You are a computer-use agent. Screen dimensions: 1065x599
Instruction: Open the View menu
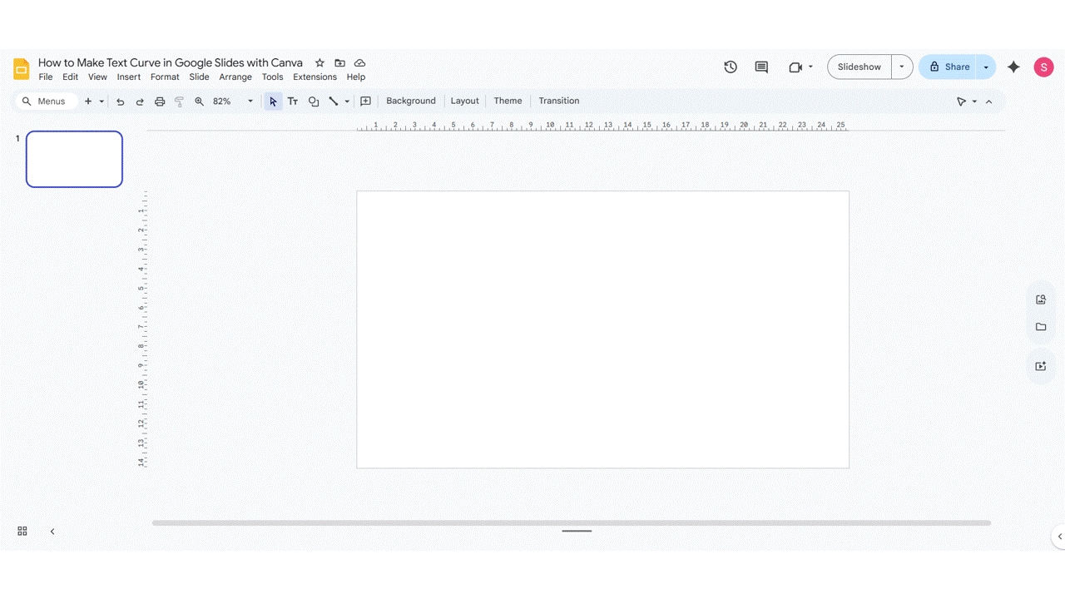tap(97, 77)
